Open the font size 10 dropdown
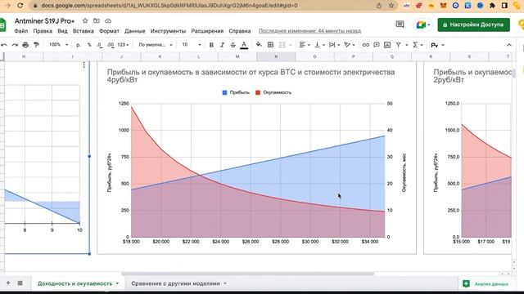The image size is (524, 294). tap(192, 45)
